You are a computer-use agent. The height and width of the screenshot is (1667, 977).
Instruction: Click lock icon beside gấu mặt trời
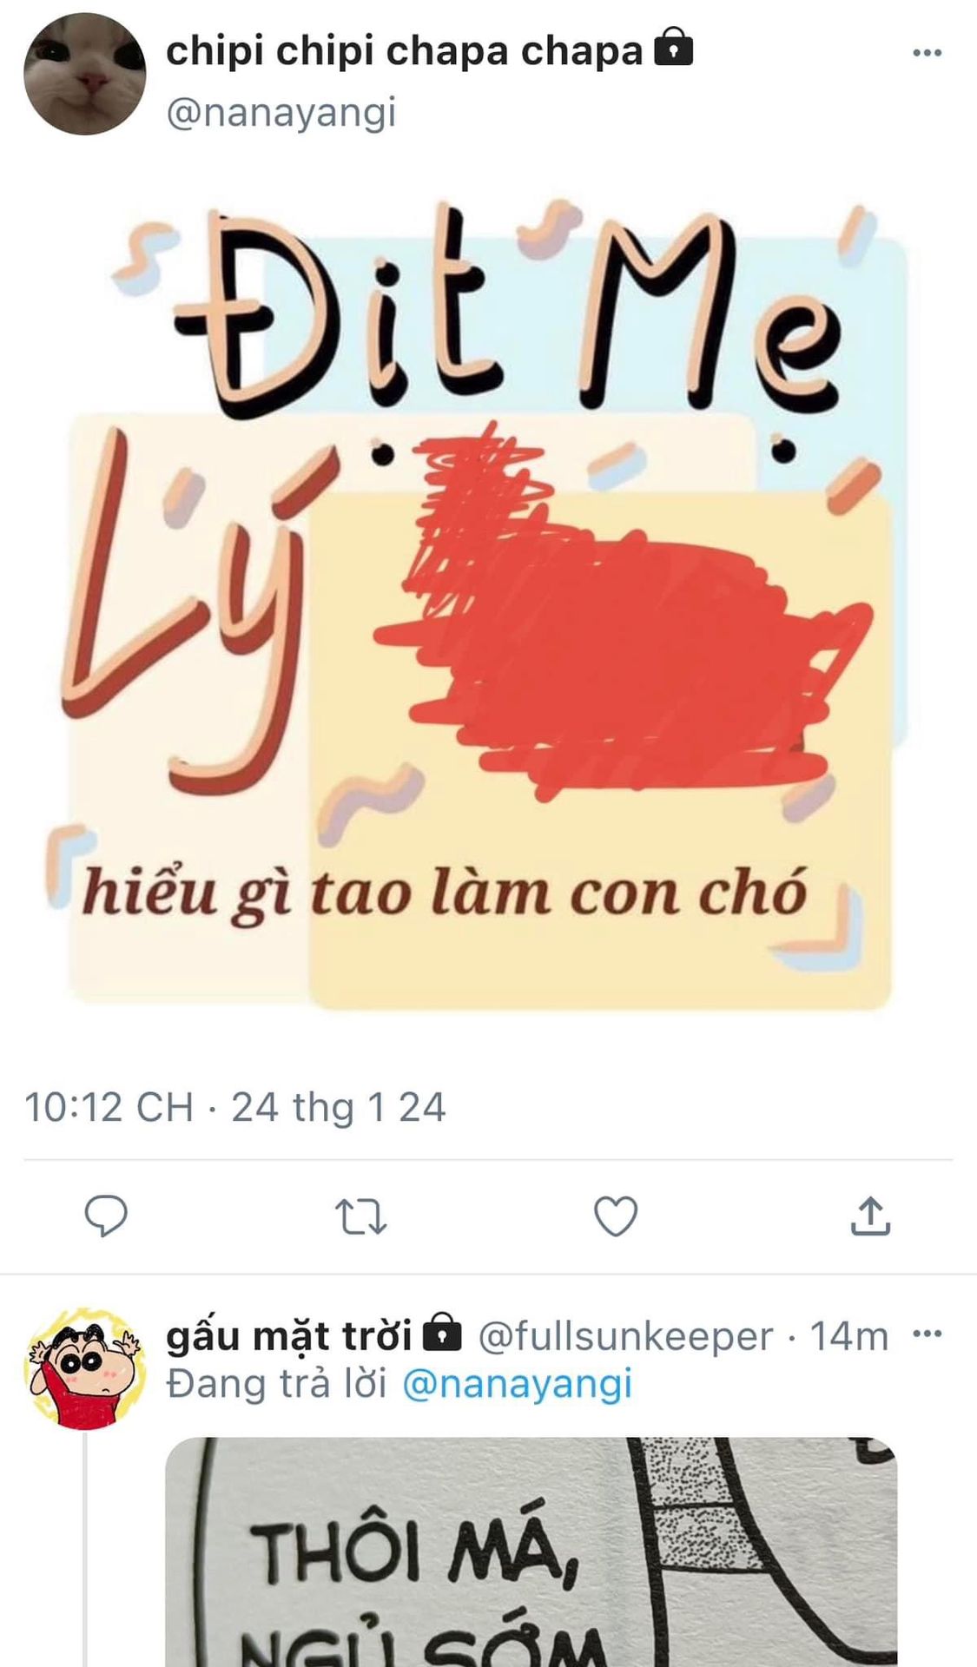pyautogui.click(x=441, y=1332)
